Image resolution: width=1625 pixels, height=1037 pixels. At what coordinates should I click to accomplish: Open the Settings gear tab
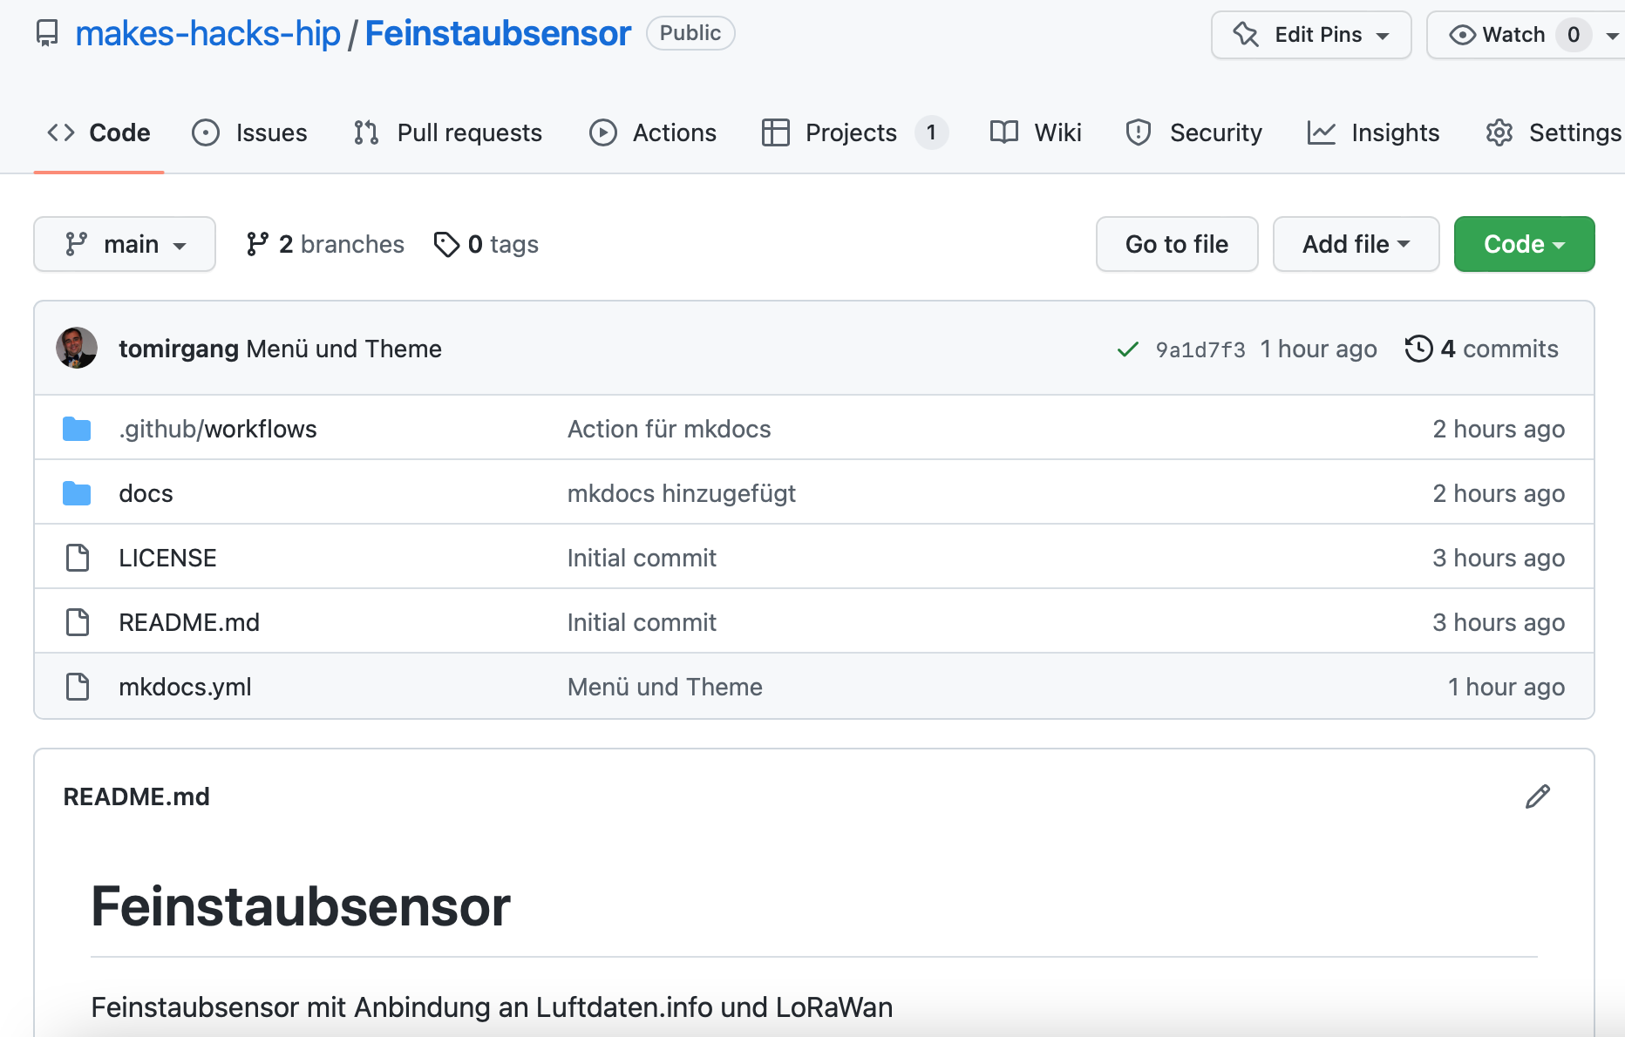(x=1554, y=132)
